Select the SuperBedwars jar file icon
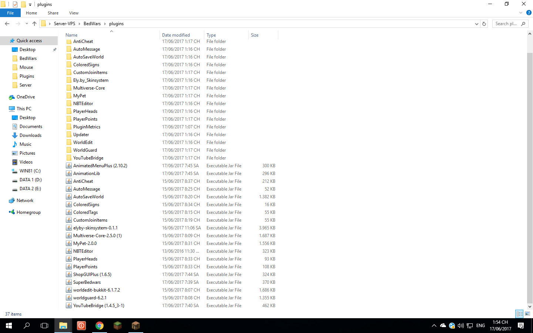Viewport: 533px width, 333px height. pyautogui.click(x=69, y=282)
